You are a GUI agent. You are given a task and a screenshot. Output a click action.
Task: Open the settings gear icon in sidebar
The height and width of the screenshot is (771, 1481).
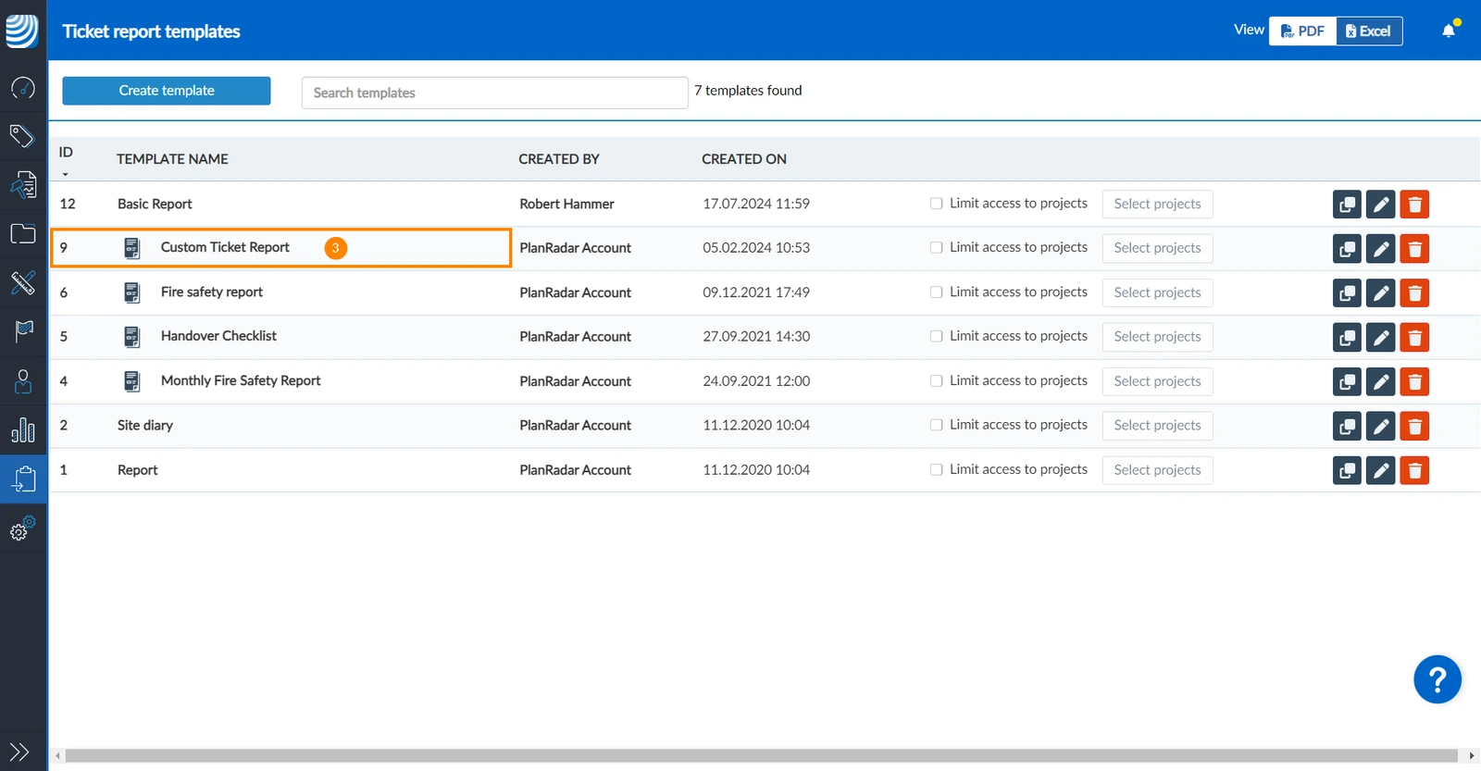23,528
